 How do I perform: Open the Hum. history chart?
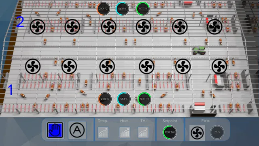(x=125, y=133)
